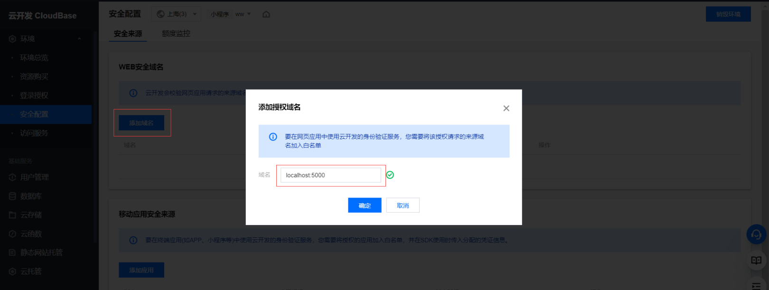Open 静态网站托管 in the sidebar
The height and width of the screenshot is (290, 769).
click(x=41, y=253)
